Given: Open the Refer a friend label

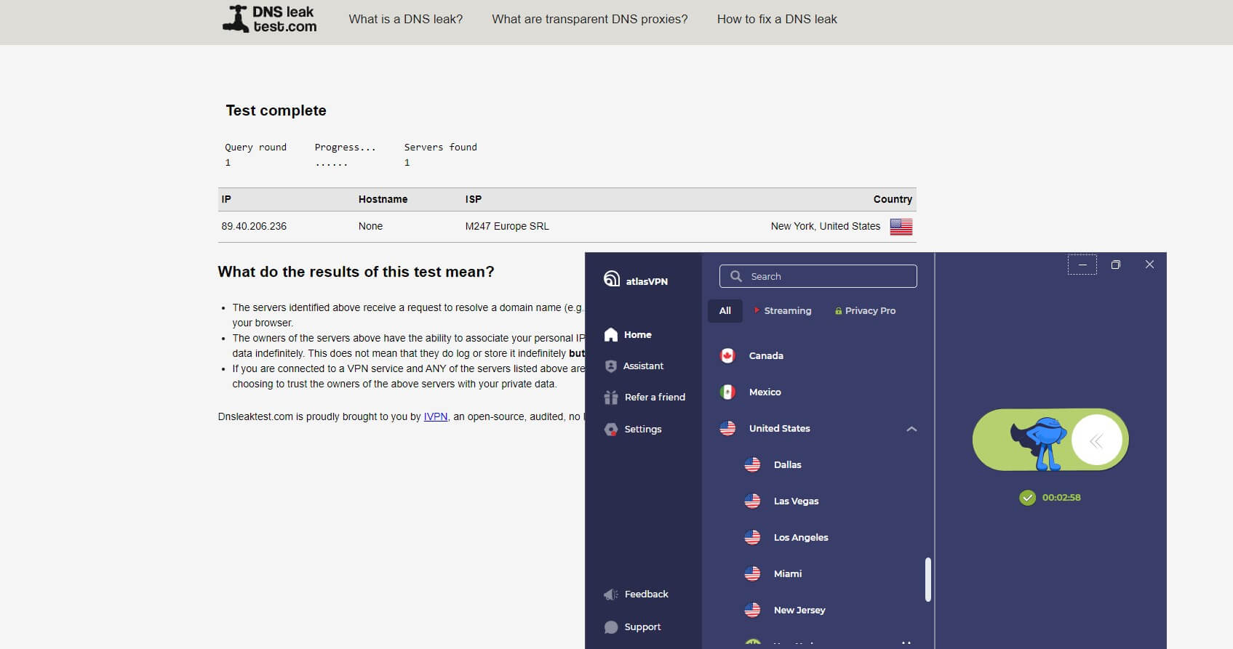Looking at the screenshot, I should (655, 397).
